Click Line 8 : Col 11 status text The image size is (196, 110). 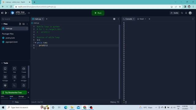[37, 102]
